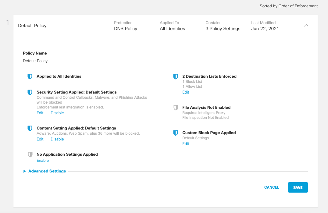This screenshot has width=328, height=213.
Task: Click the Adware, Auctions, Web Spam description
Action: 88,133
